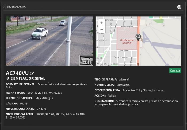
Task: Click the Julio Eidels street label on map
Action: 124,51
